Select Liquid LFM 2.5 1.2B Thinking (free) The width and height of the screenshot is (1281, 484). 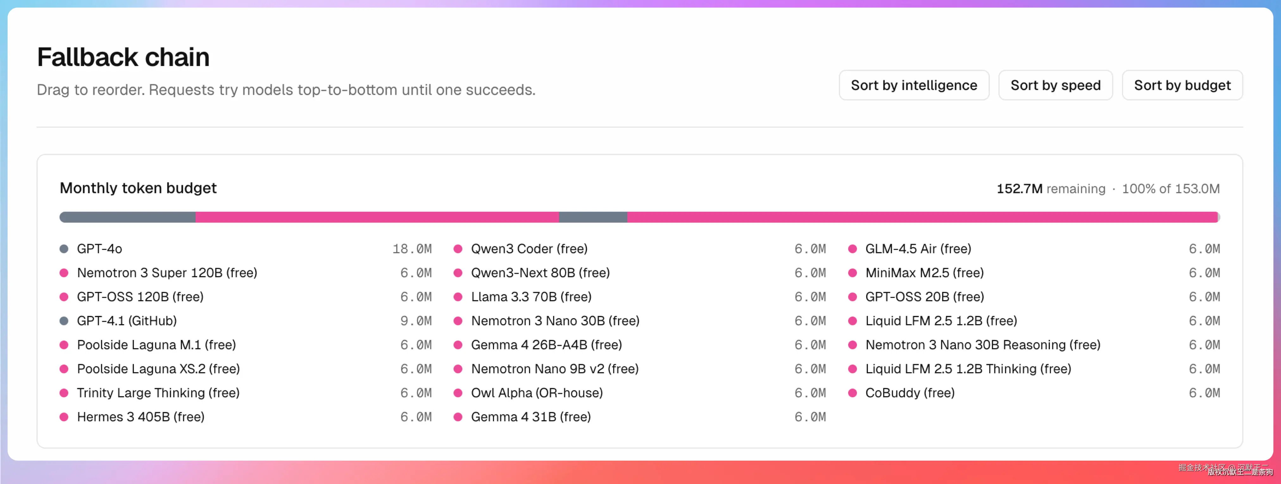tap(968, 369)
